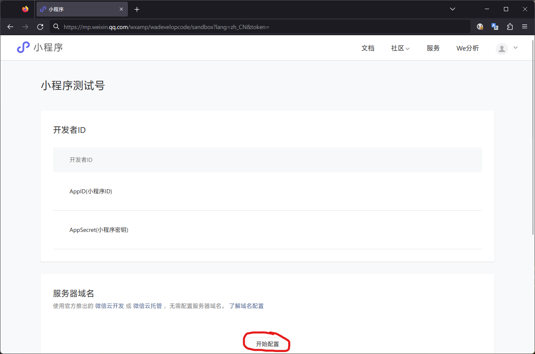535x354 pixels.
Task: Minimize the browser window
Action: [x=487, y=9]
